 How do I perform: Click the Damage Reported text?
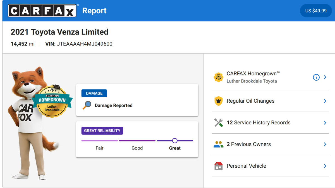114,105
